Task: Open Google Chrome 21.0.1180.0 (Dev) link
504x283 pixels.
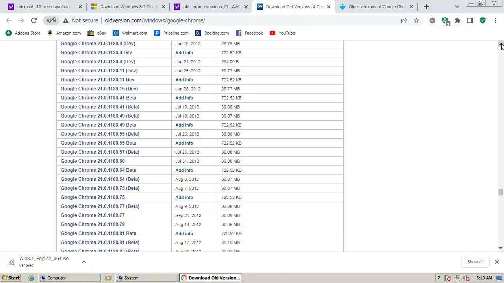Action: [x=98, y=44]
